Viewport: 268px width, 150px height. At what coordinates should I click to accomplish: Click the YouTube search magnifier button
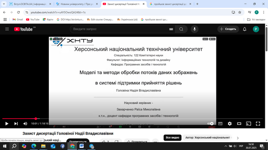(x=181, y=29)
